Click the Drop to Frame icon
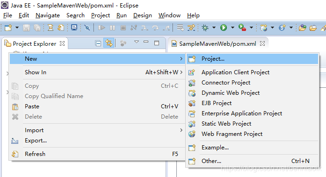The image size is (326, 177). pyautogui.click(x=180, y=28)
